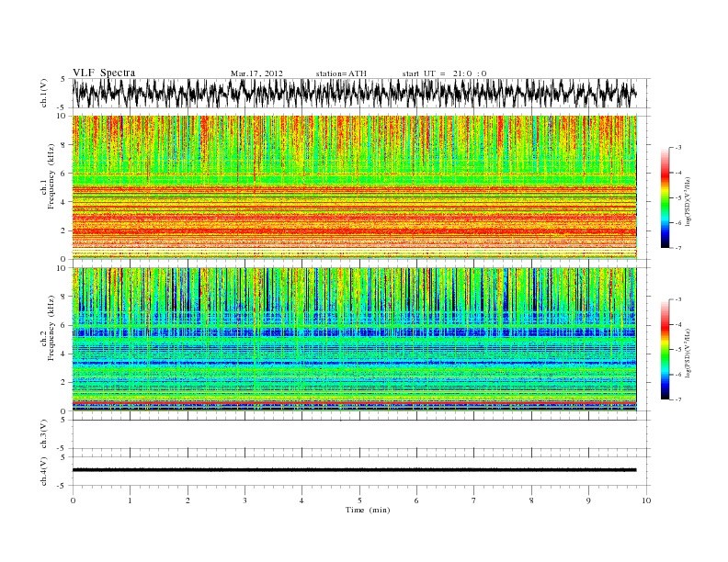The width and height of the screenshot is (728, 562).
Task: Click the ch.1 spectrogram panel
Action: [354, 187]
